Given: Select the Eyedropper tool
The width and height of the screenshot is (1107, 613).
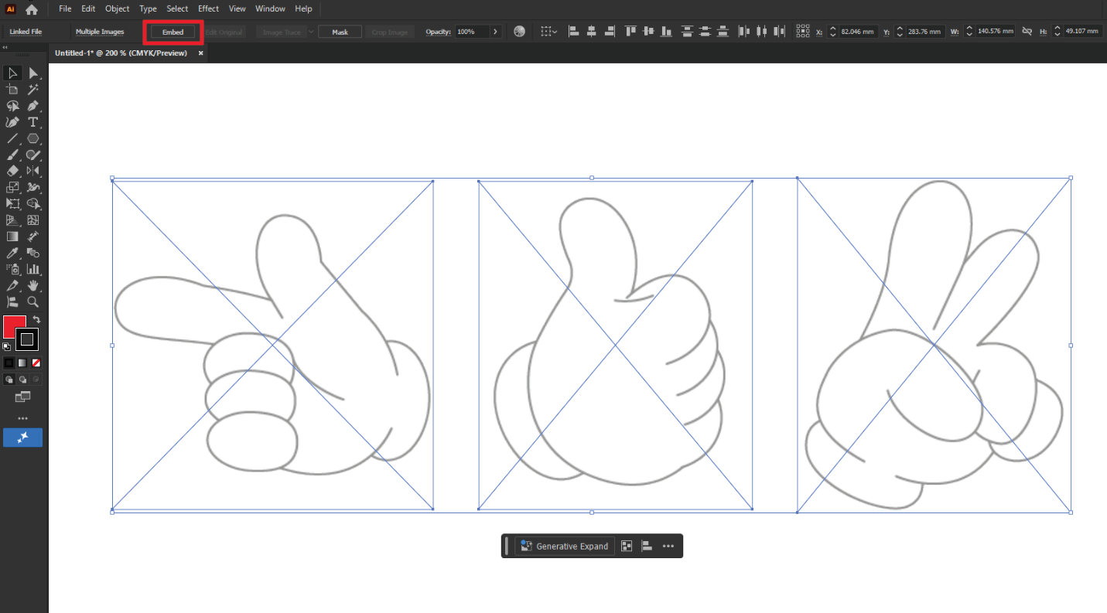Looking at the screenshot, I should click(12, 253).
